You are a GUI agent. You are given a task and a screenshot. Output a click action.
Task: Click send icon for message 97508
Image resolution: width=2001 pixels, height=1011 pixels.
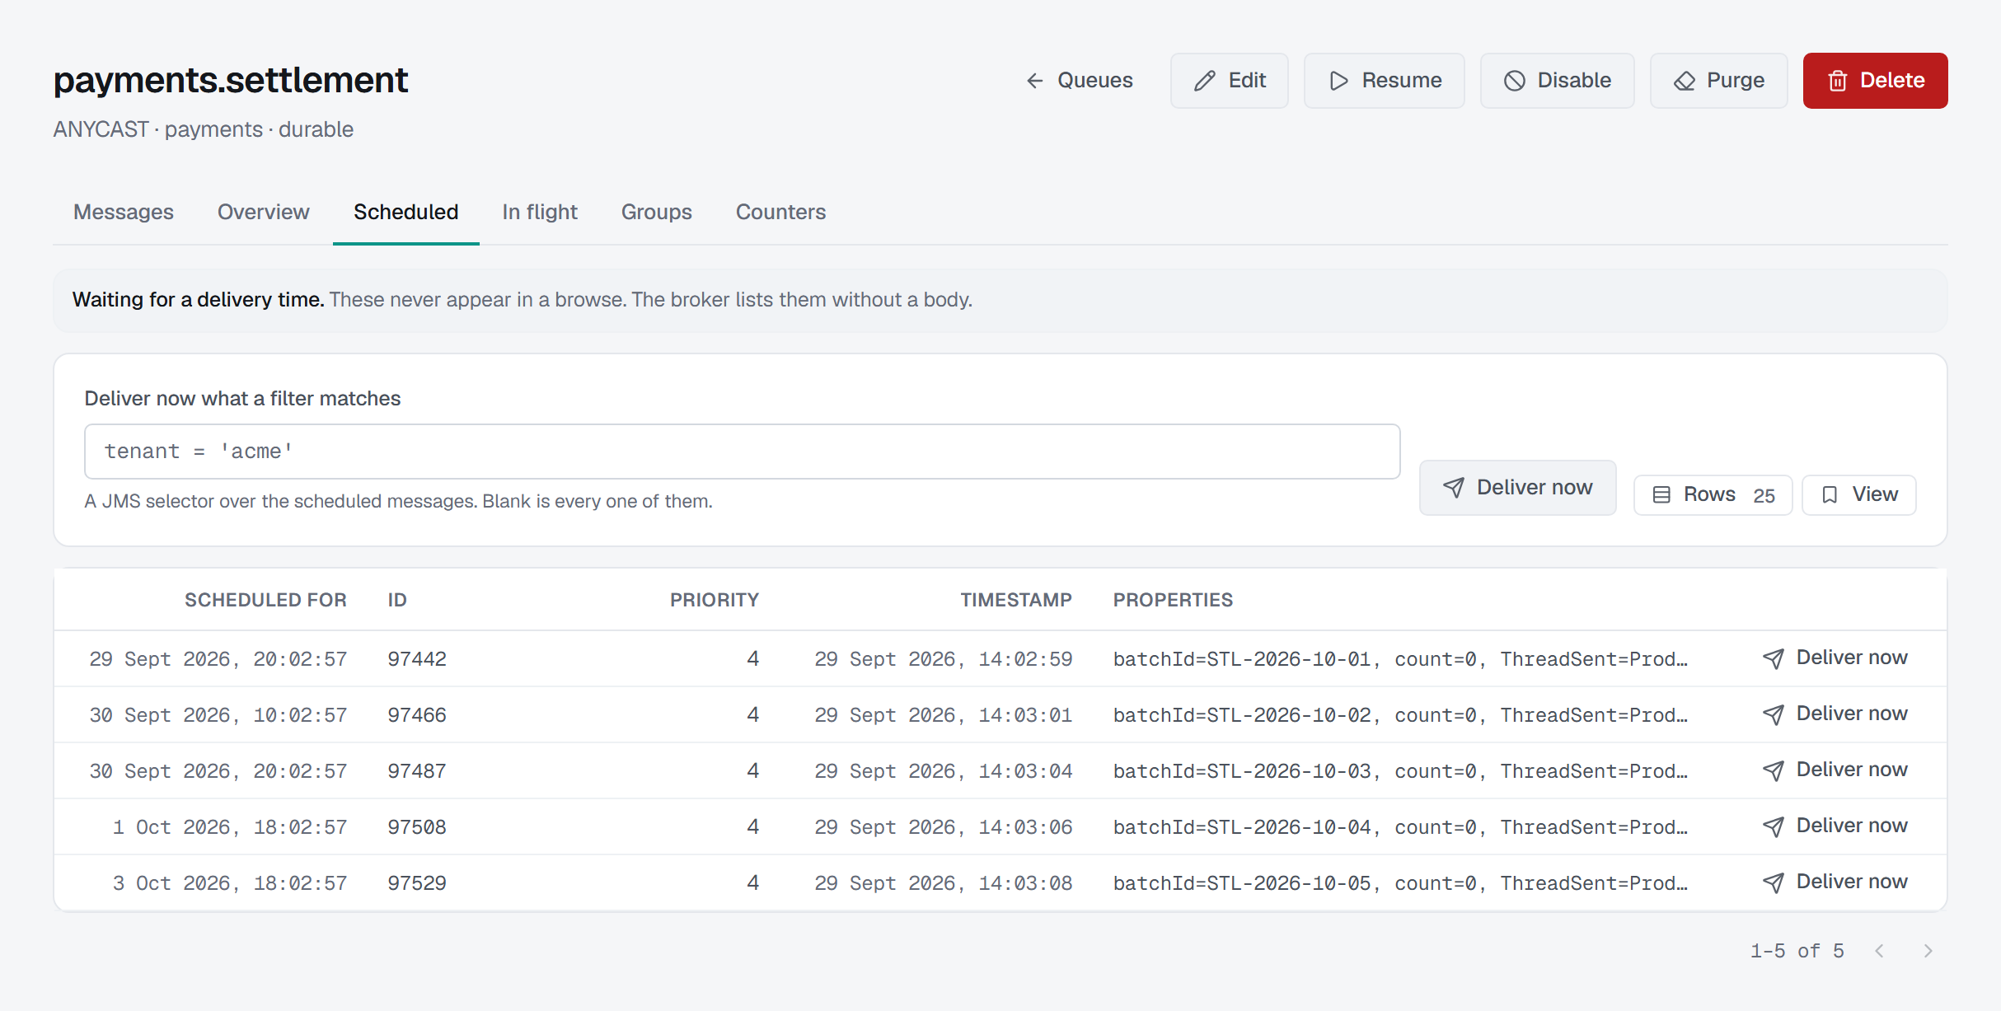pos(1774,826)
